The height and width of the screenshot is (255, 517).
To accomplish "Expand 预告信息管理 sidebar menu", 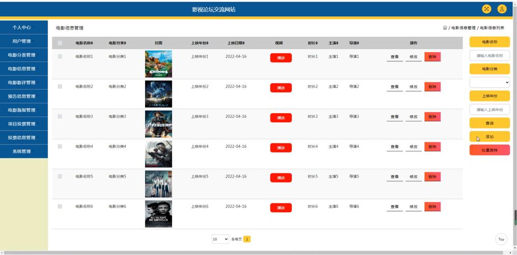I will coord(24,96).
